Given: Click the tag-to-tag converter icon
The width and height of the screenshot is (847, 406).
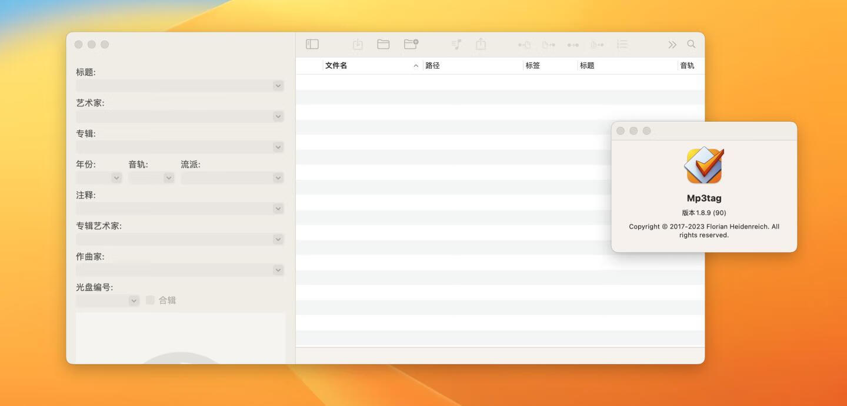Looking at the screenshot, I should pyautogui.click(x=573, y=43).
